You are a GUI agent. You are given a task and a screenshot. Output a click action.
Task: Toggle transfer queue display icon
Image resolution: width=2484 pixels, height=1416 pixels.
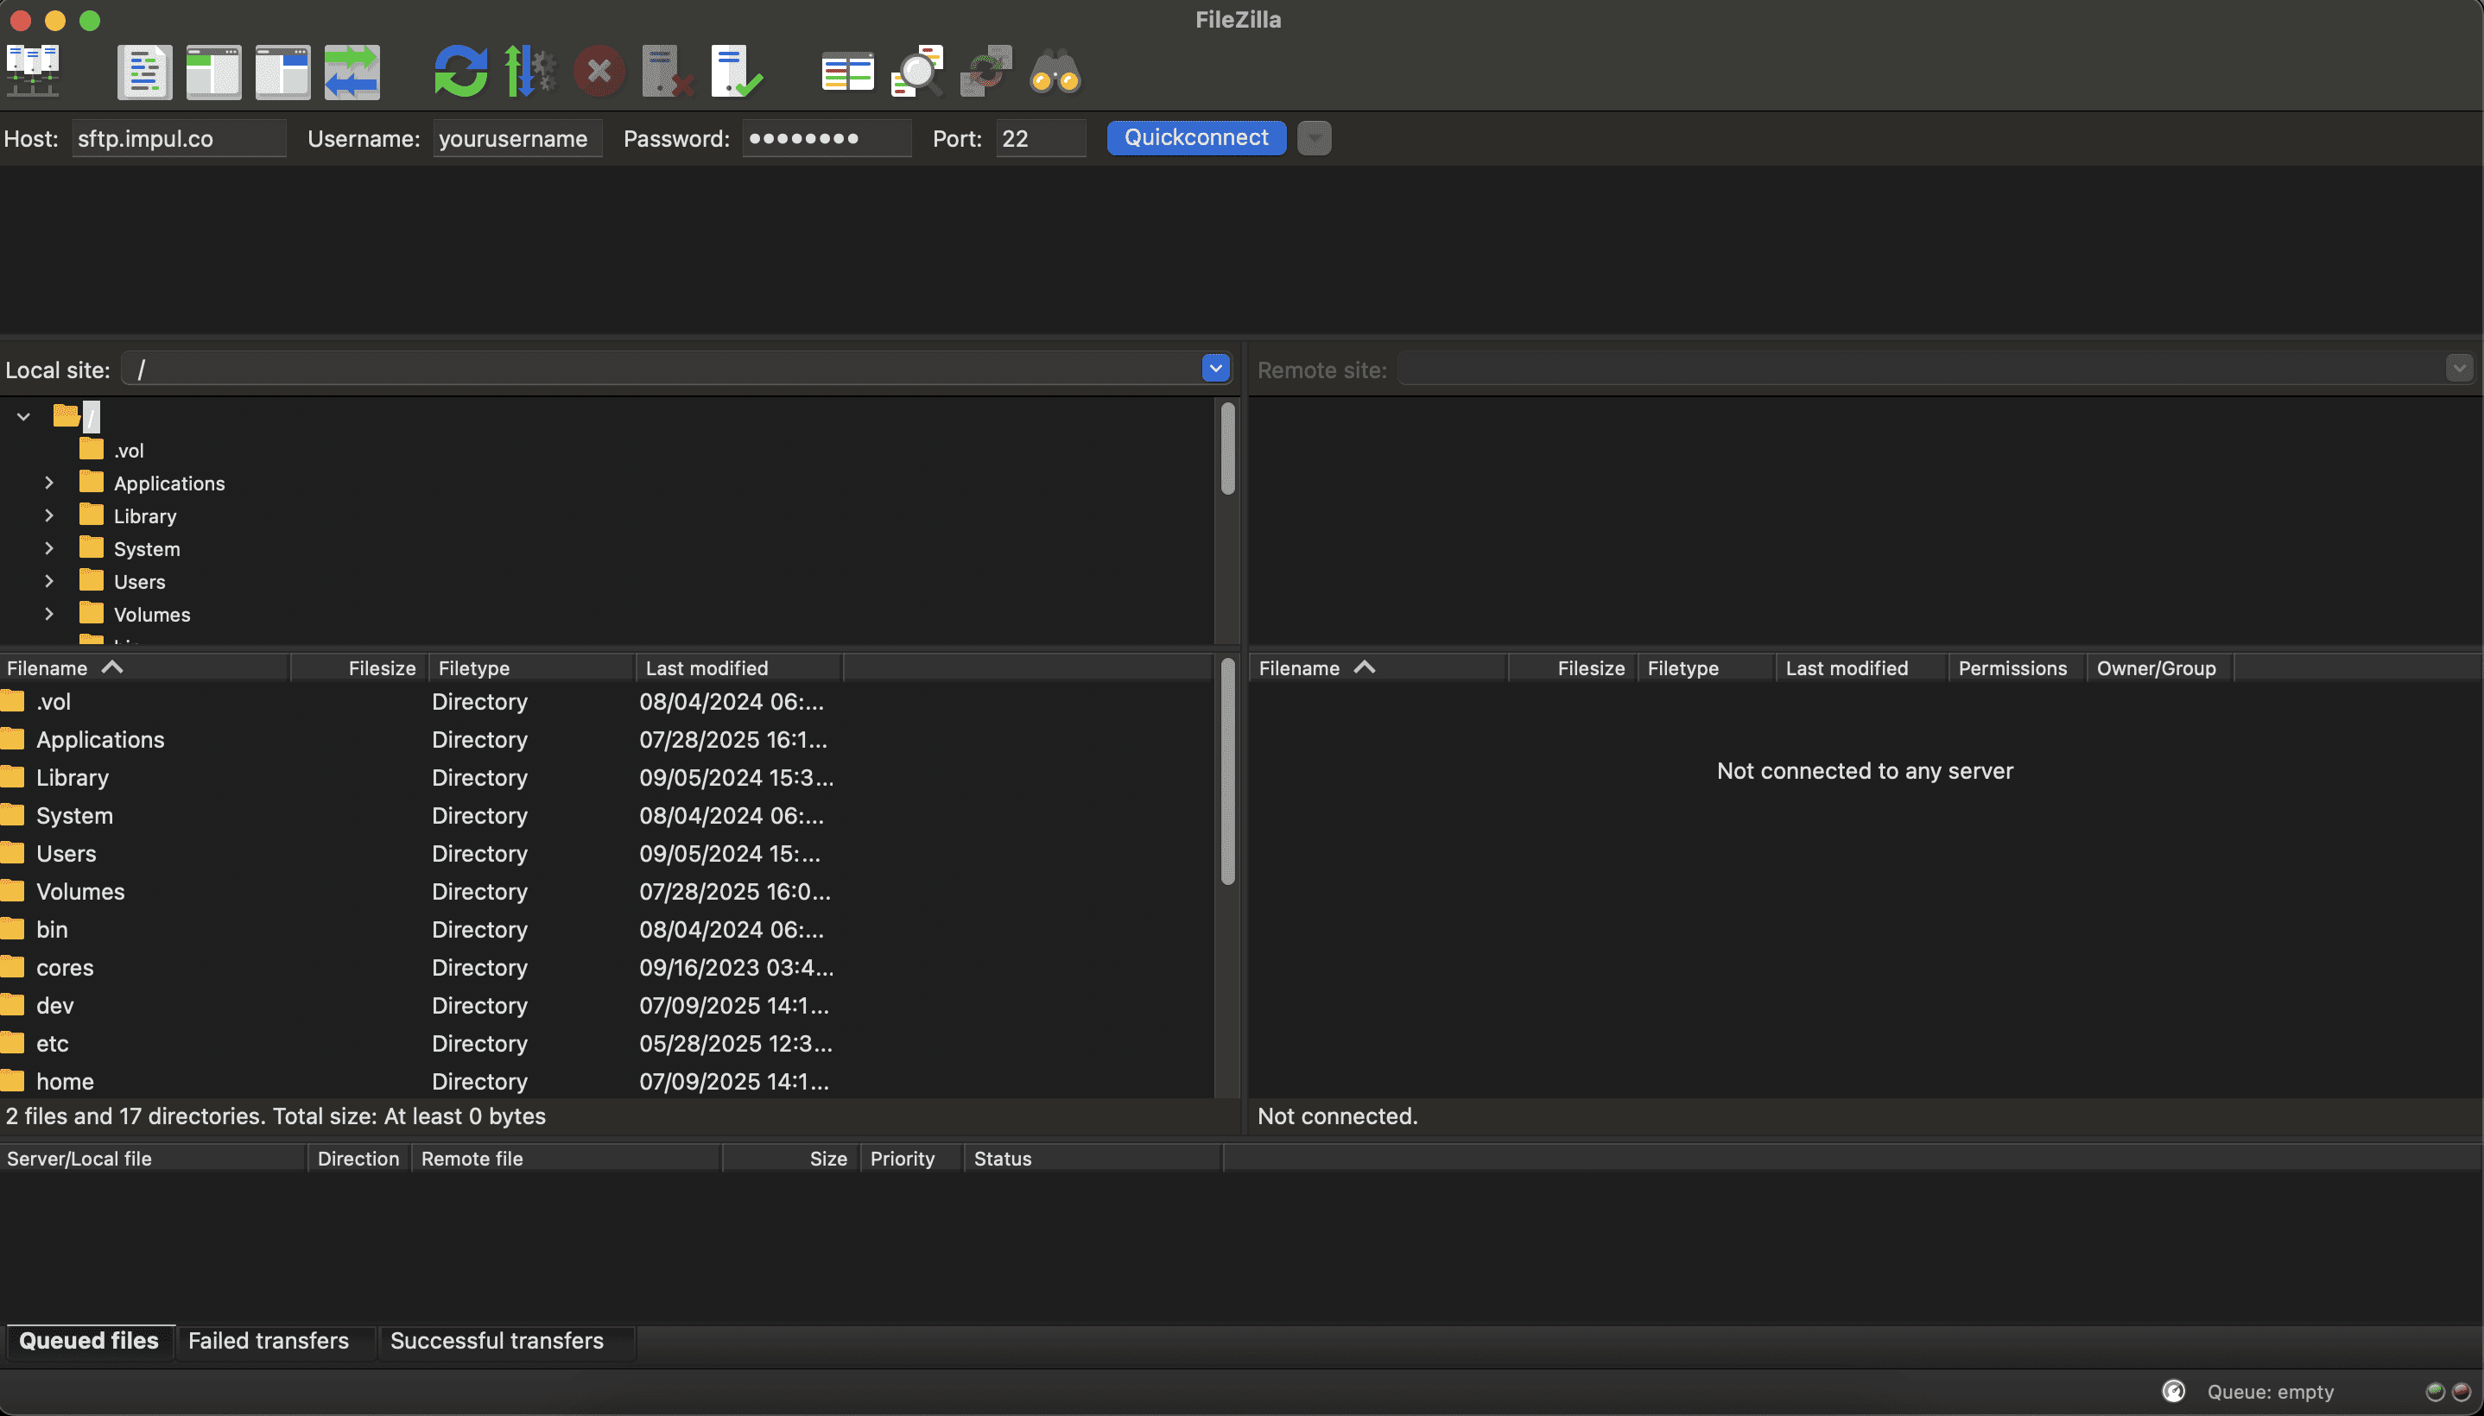click(352, 71)
